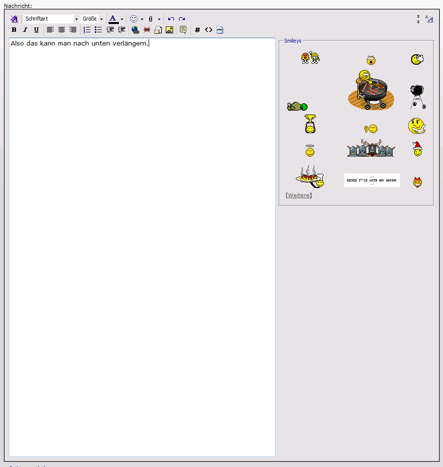
Task: Center align the text
Action: tap(62, 30)
